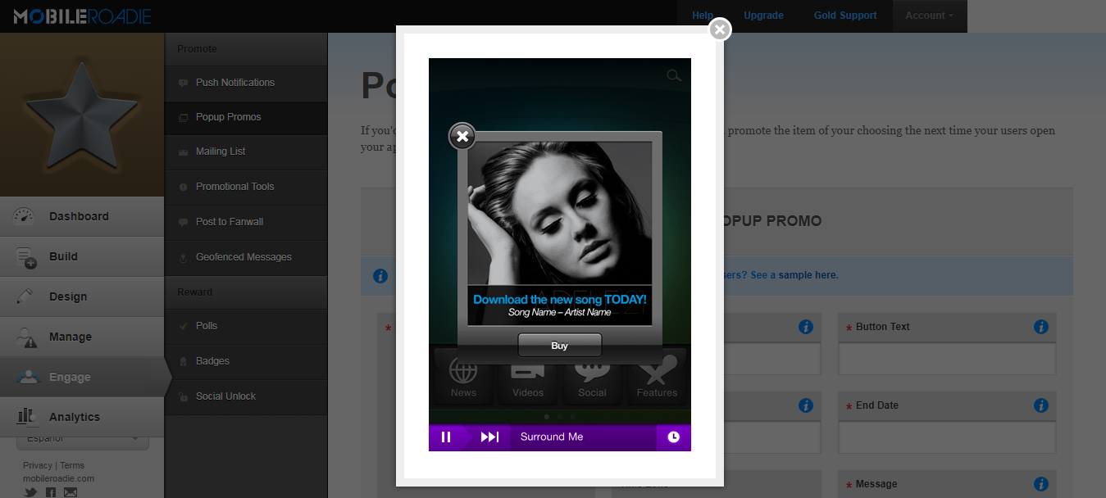
Task: Go to the Dashboard section
Action: pos(82,216)
